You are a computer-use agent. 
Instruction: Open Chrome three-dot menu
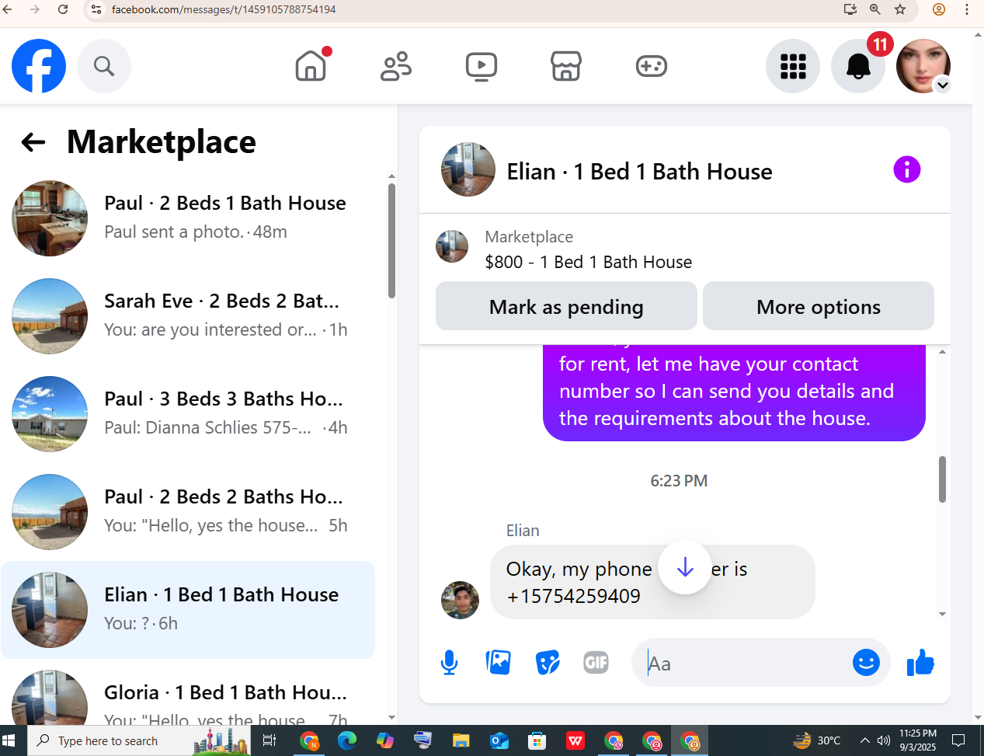tap(967, 9)
